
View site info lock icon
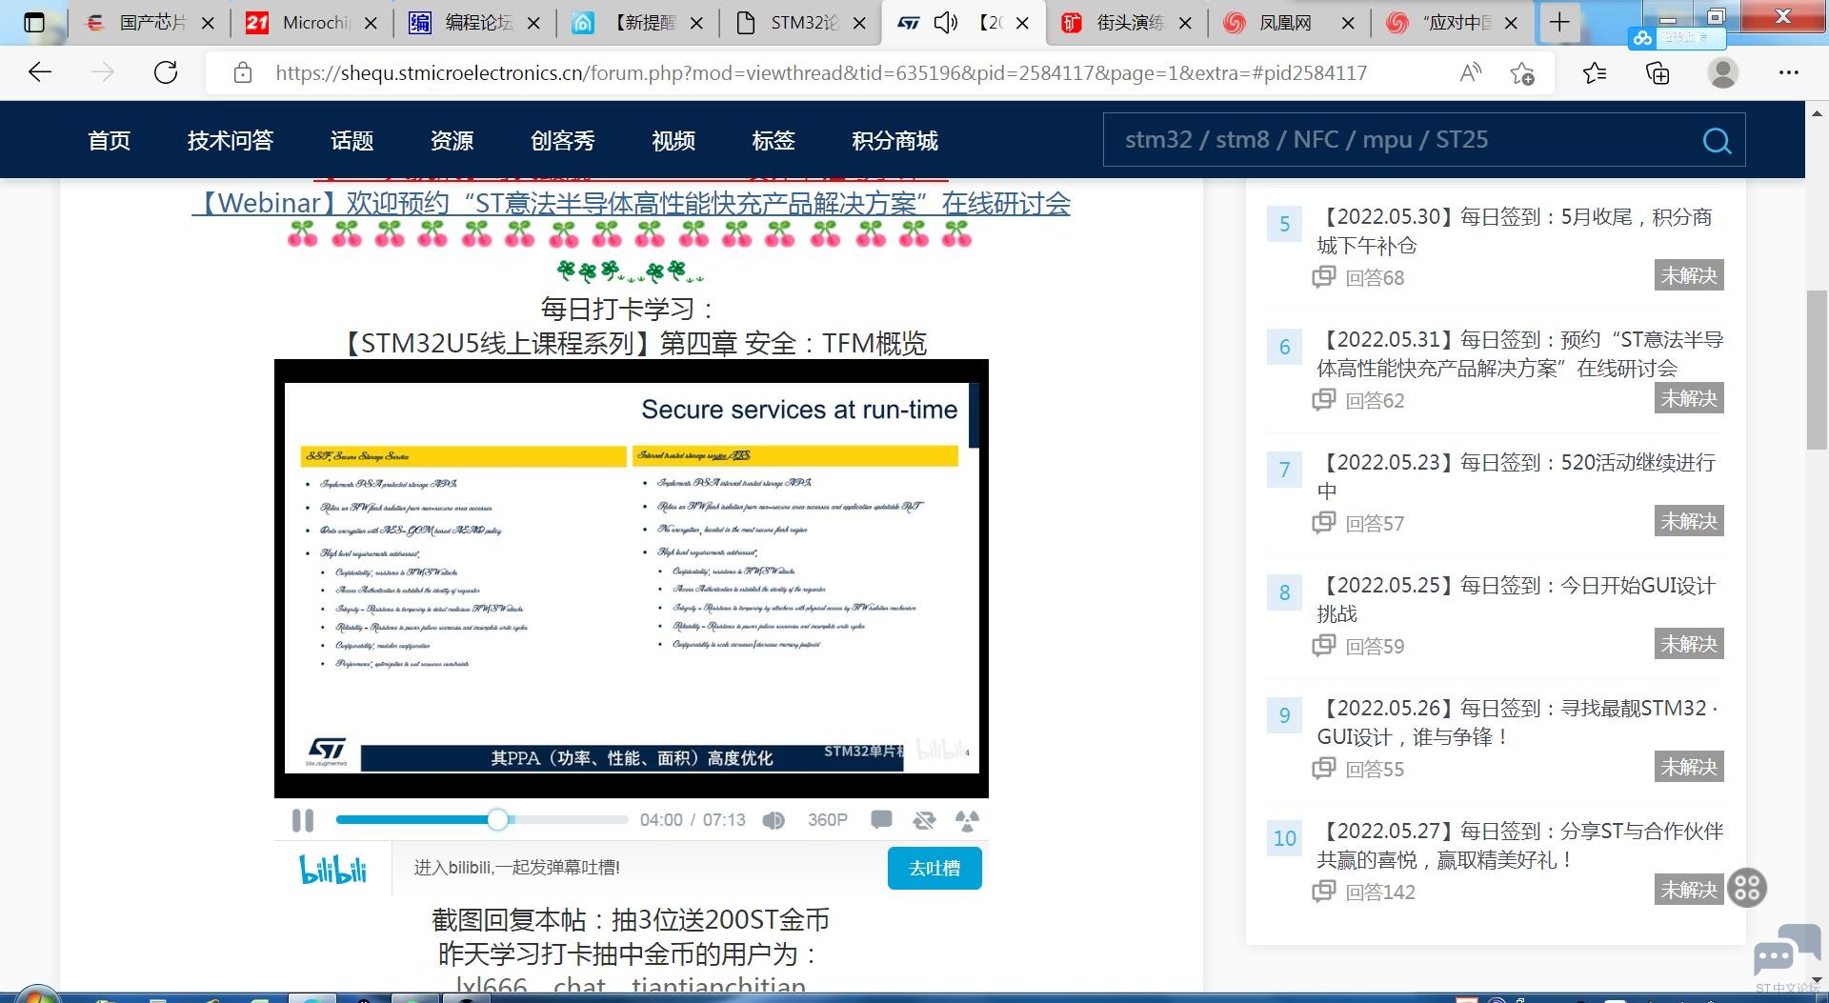coord(243,72)
